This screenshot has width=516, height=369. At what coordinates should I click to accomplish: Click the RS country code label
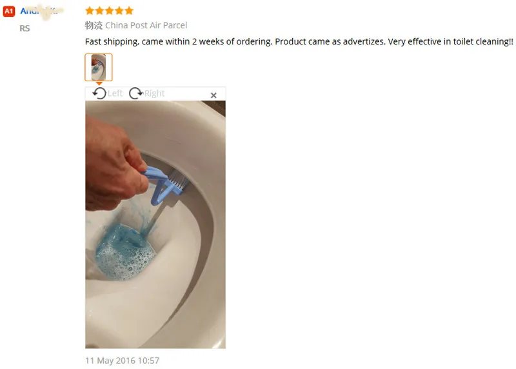[25, 28]
